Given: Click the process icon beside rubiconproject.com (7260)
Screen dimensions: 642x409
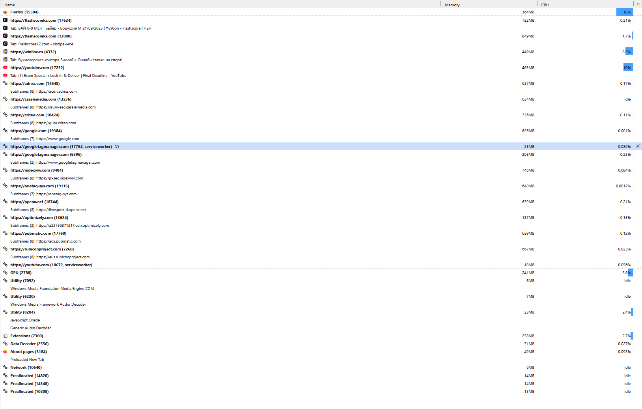Looking at the screenshot, I should [5, 249].
